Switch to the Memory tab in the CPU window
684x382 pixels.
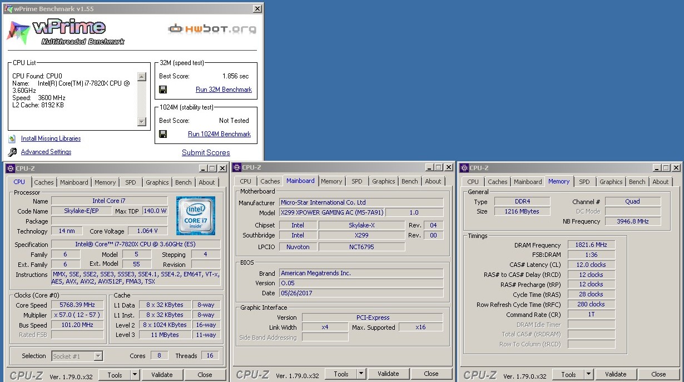click(105, 182)
